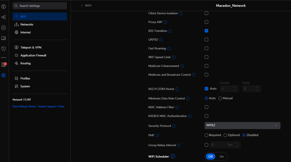Open the UniFi dashboard icon in the left rail
The image size is (291, 162).
3,7
